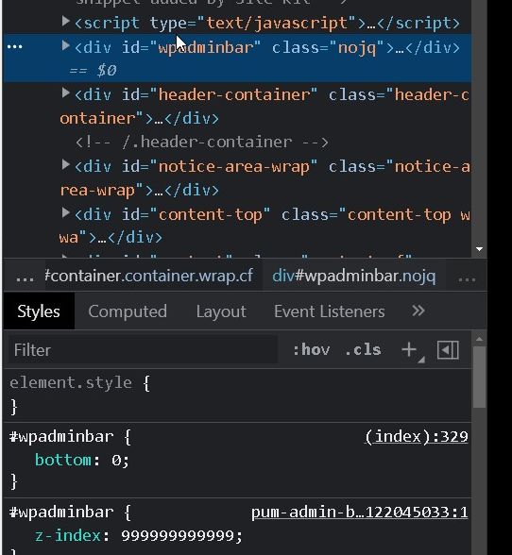Expand the notice-area-wrap div node
The width and height of the screenshot is (512, 555).
tap(65, 164)
